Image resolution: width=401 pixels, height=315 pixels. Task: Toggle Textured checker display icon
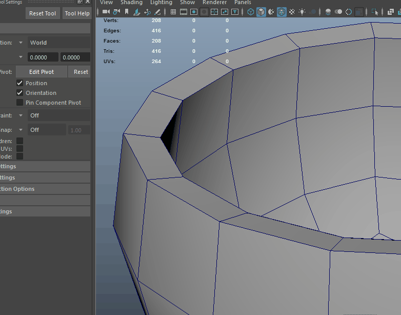[x=292, y=12]
